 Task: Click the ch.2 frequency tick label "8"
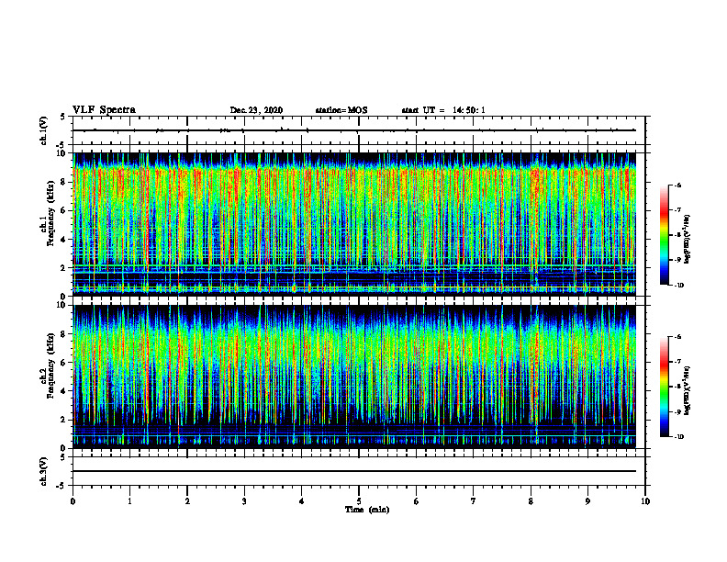tap(64, 334)
